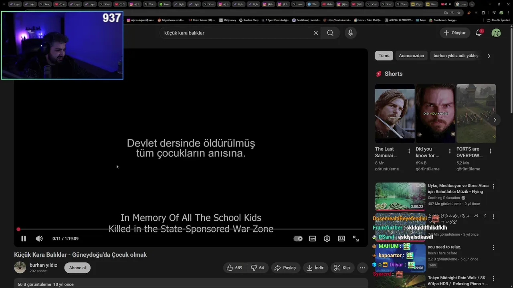Seek on the red video progress bar

(x=191, y=229)
